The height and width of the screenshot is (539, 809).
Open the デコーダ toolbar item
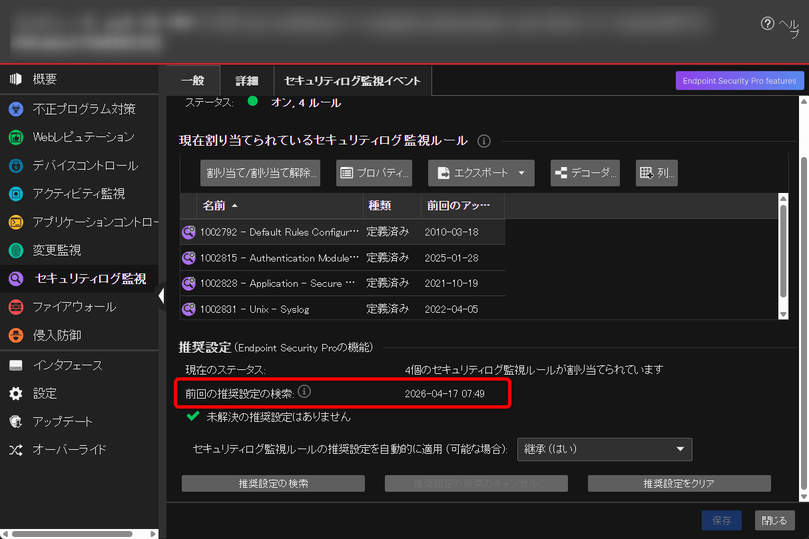pos(585,173)
